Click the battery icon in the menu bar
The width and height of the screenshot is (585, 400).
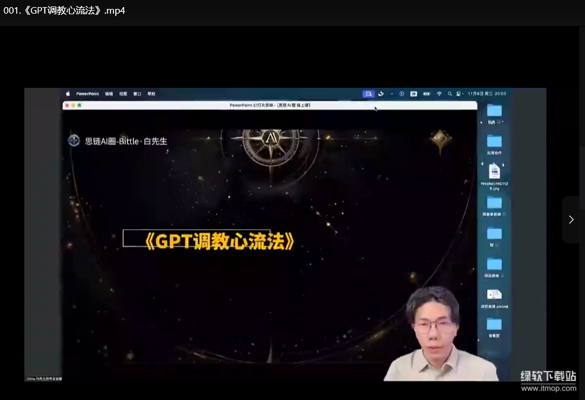pos(426,94)
